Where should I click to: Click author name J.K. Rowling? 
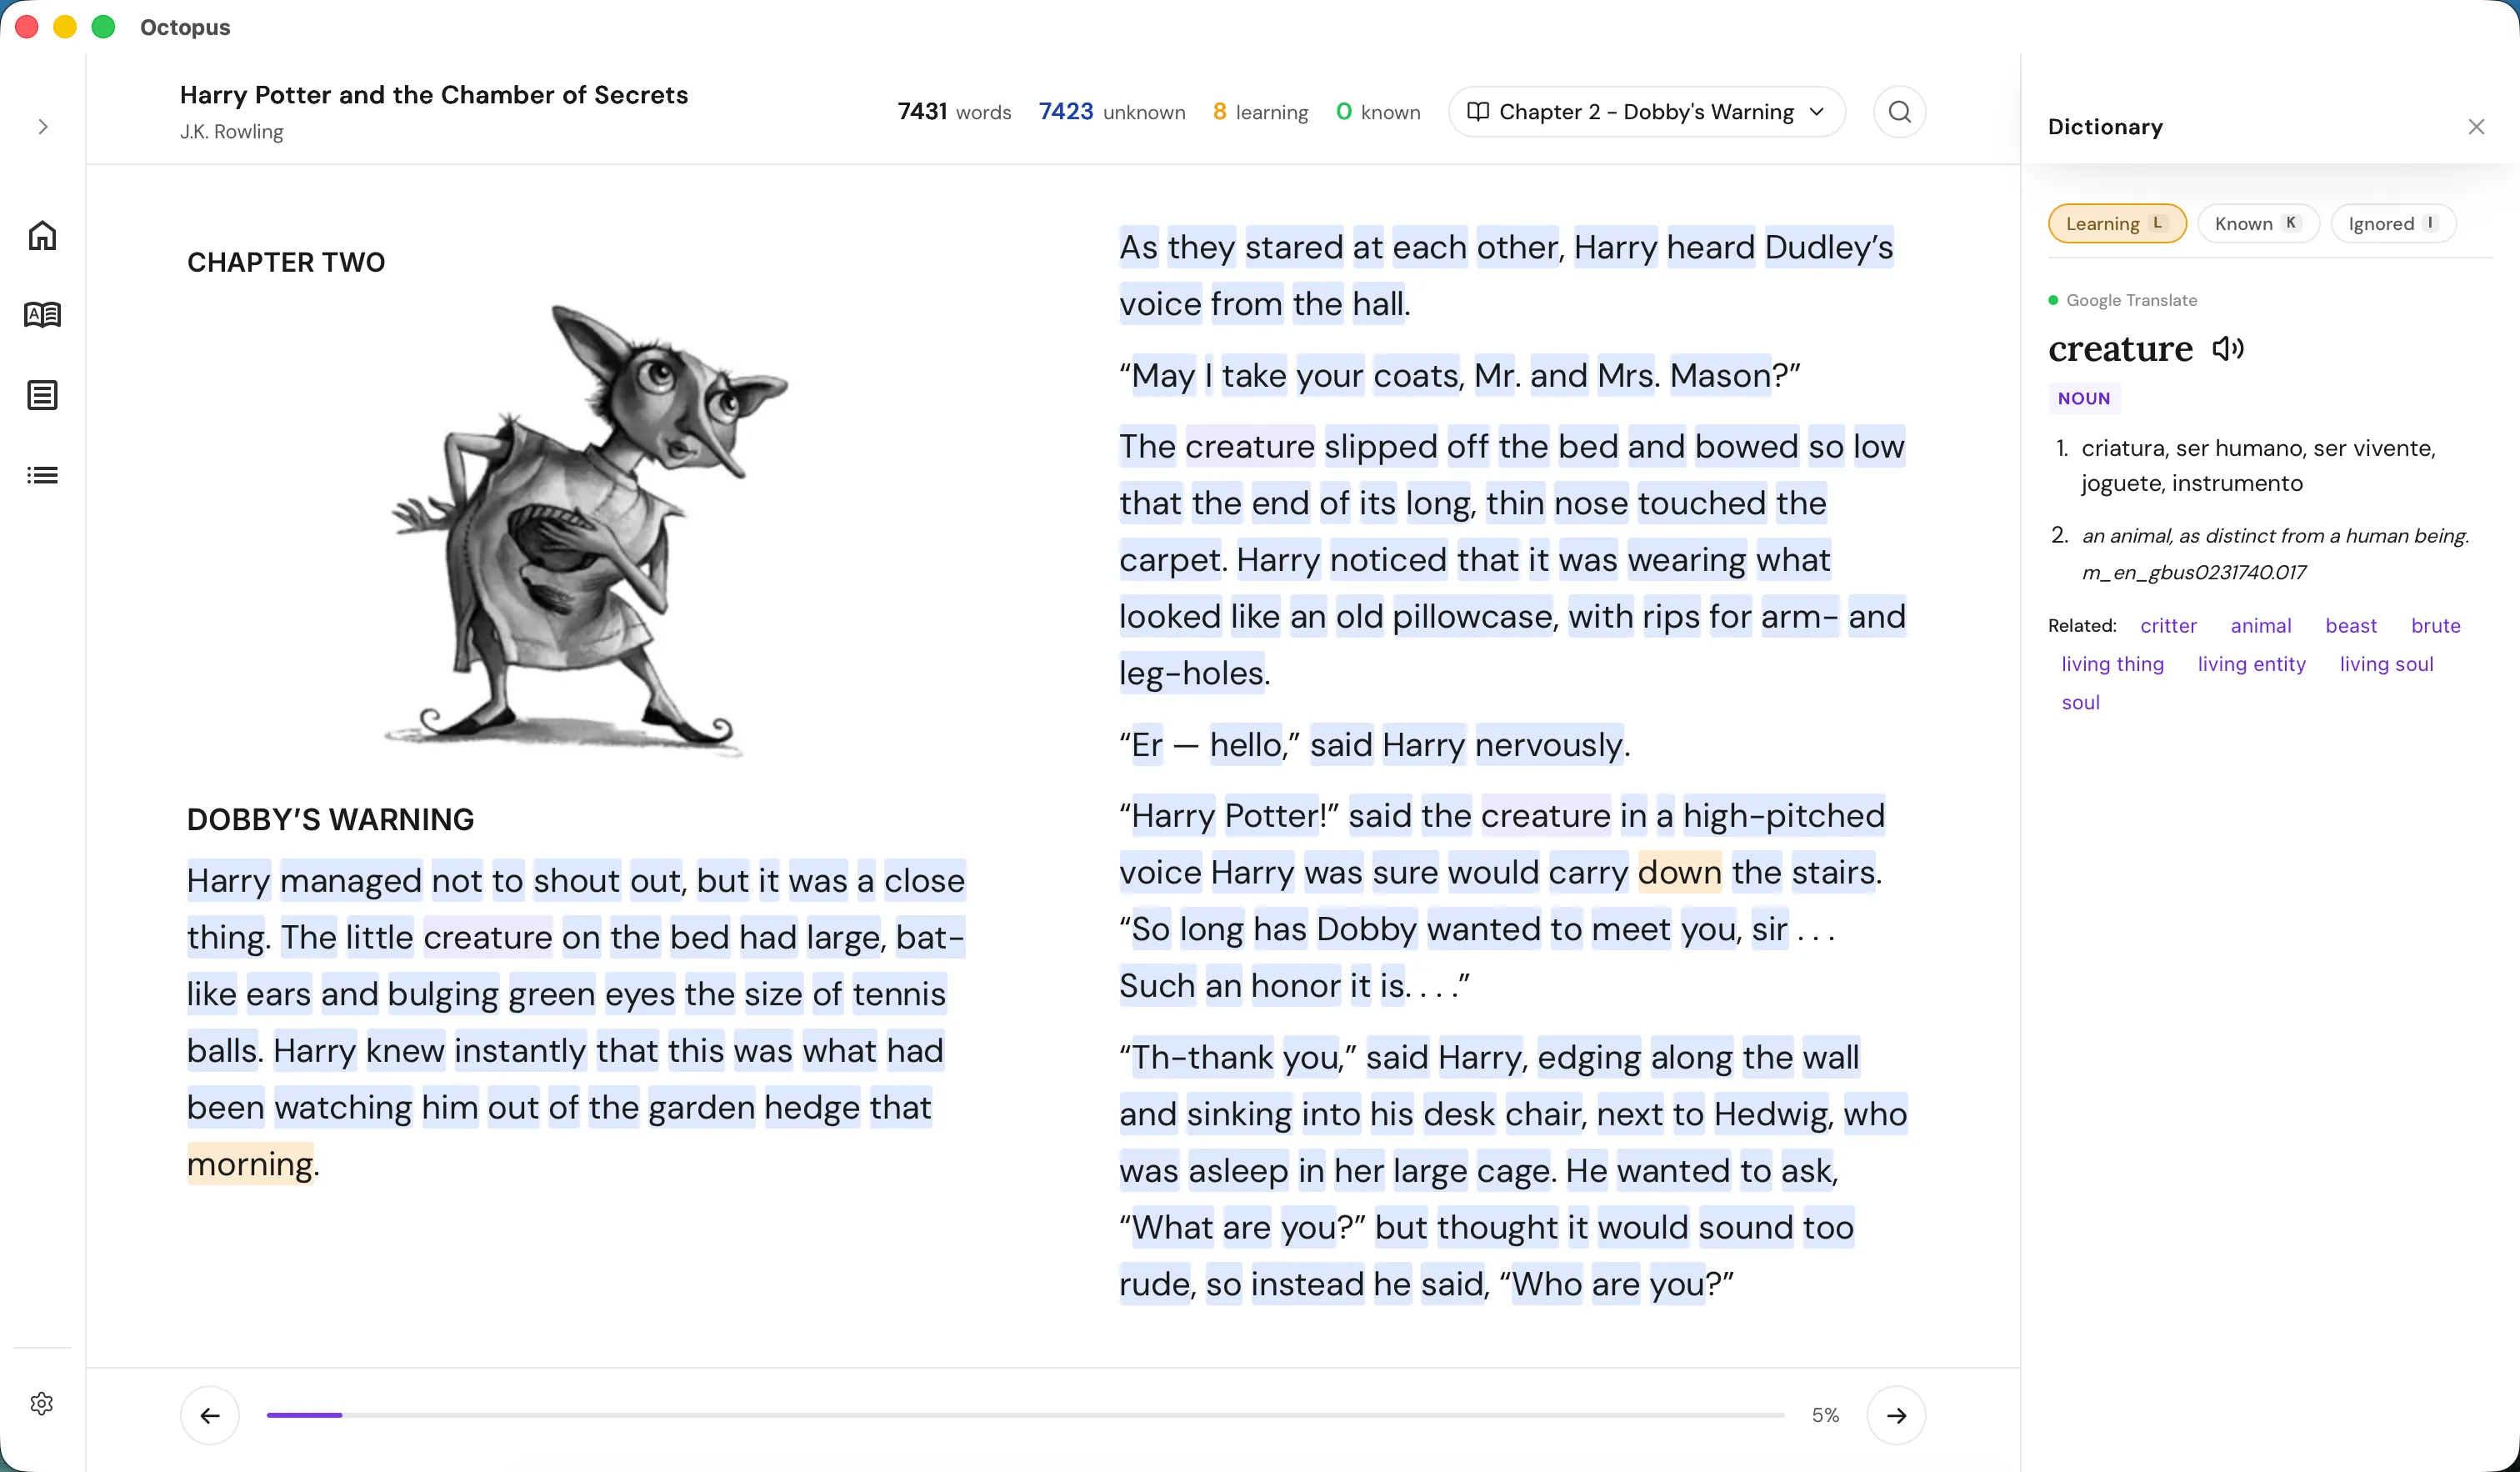tap(231, 132)
